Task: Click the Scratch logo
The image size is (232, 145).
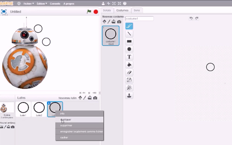Action: coord(6,3)
